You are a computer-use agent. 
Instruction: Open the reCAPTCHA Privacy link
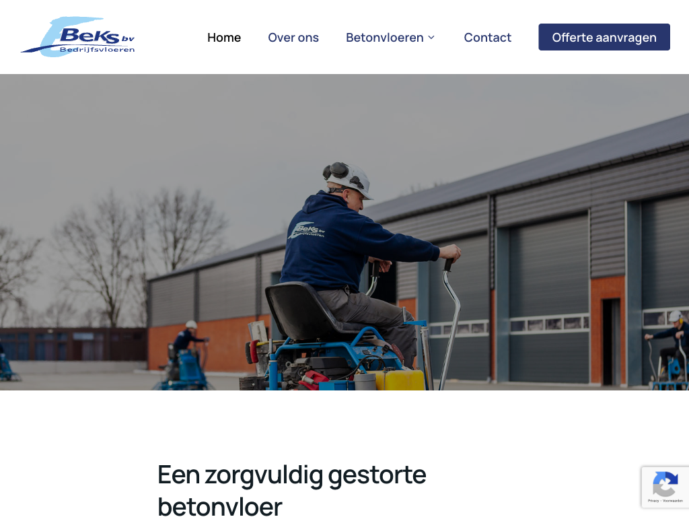653,501
